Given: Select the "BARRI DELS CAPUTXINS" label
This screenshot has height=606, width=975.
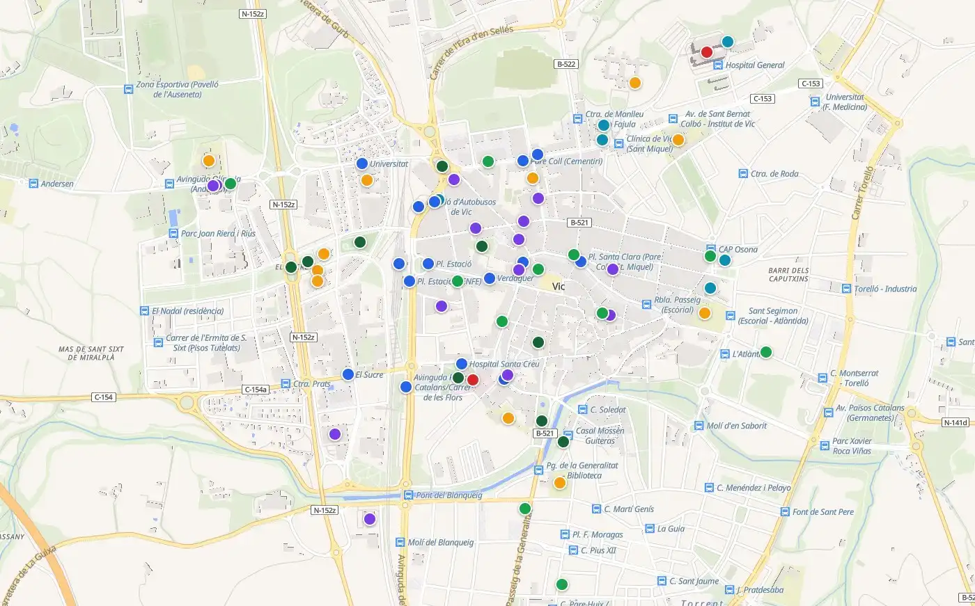Looking at the screenshot, I should pyautogui.click(x=789, y=275).
